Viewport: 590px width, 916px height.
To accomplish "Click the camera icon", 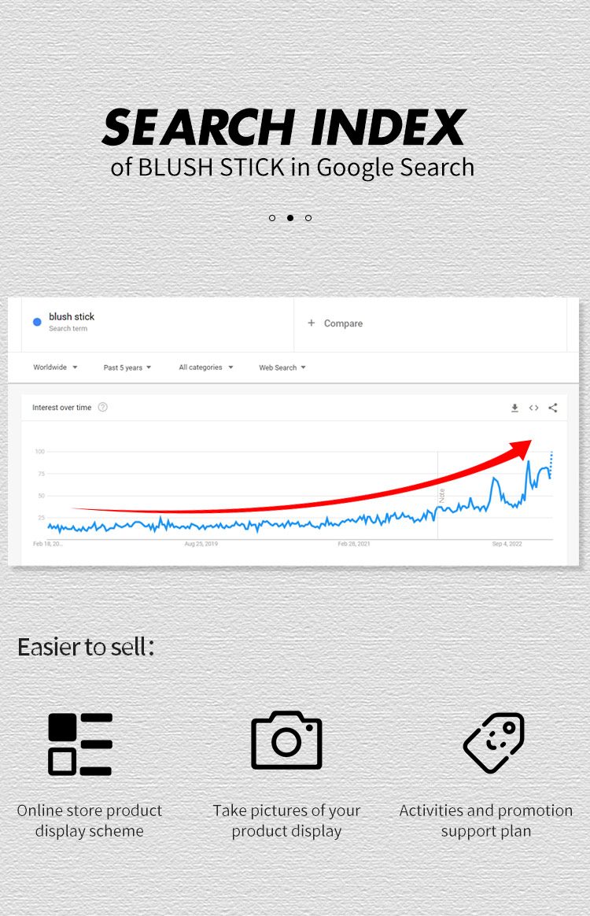I will (x=286, y=741).
